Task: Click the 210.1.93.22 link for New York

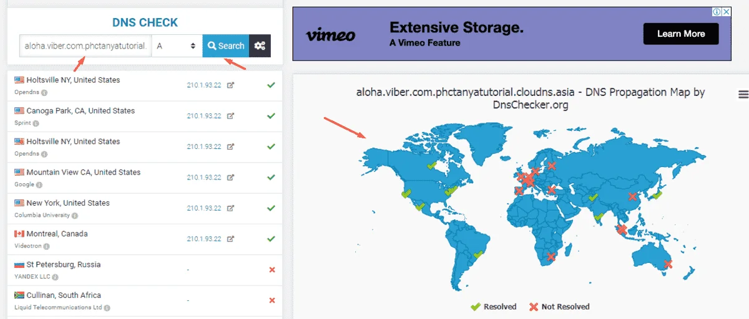Action: tap(204, 208)
